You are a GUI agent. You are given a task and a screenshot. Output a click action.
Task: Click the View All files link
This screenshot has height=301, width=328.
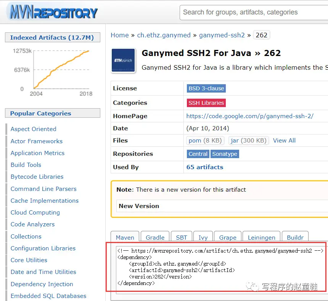coord(284,141)
